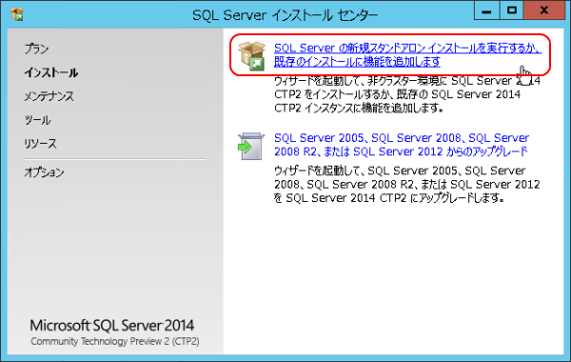The height and width of the screenshot is (362, 571).
Task: Open the プラン page in the sidebar
Action: click(37, 49)
